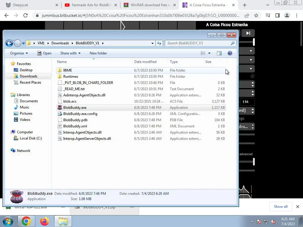
Task: Share this page from the address bar
Action: 247,15
